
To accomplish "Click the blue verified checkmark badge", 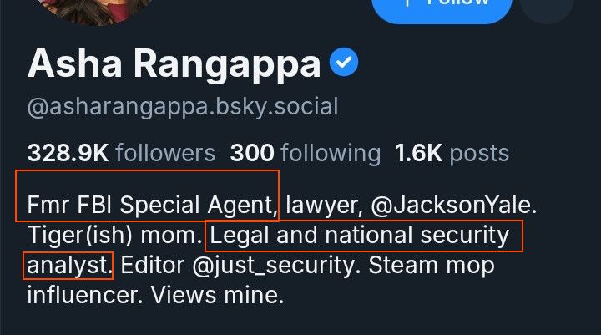I will click(x=344, y=62).
